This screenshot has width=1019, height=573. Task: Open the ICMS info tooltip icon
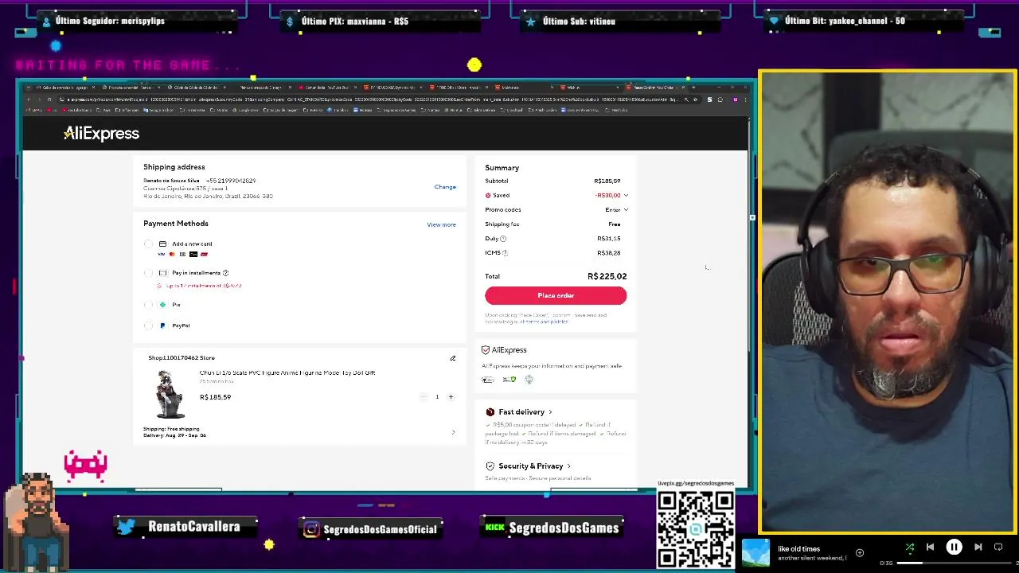(505, 253)
